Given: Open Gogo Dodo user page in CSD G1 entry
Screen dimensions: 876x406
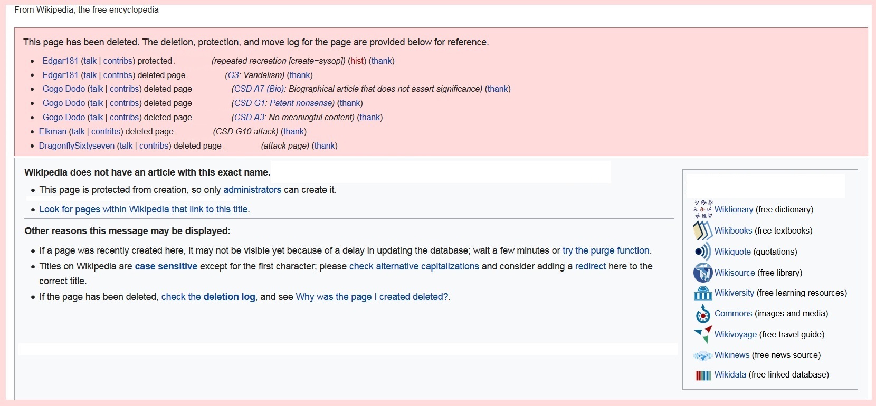Looking at the screenshot, I should pyautogui.click(x=64, y=103).
